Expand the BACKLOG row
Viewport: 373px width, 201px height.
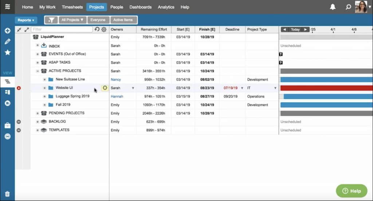coord(38,122)
